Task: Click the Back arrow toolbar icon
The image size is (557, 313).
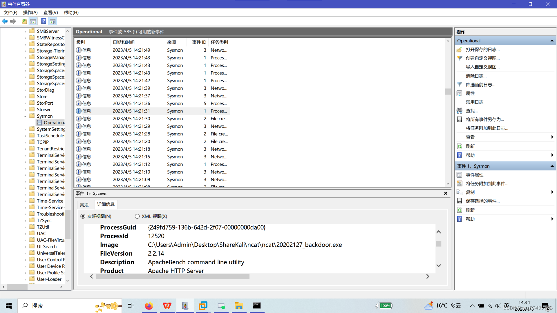Action: tap(5, 21)
